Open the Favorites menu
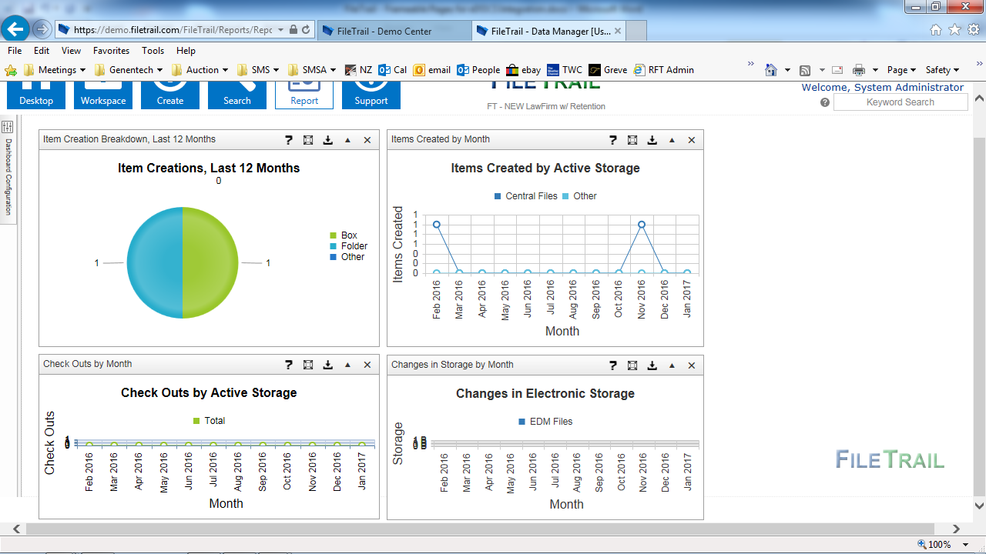 click(x=111, y=51)
